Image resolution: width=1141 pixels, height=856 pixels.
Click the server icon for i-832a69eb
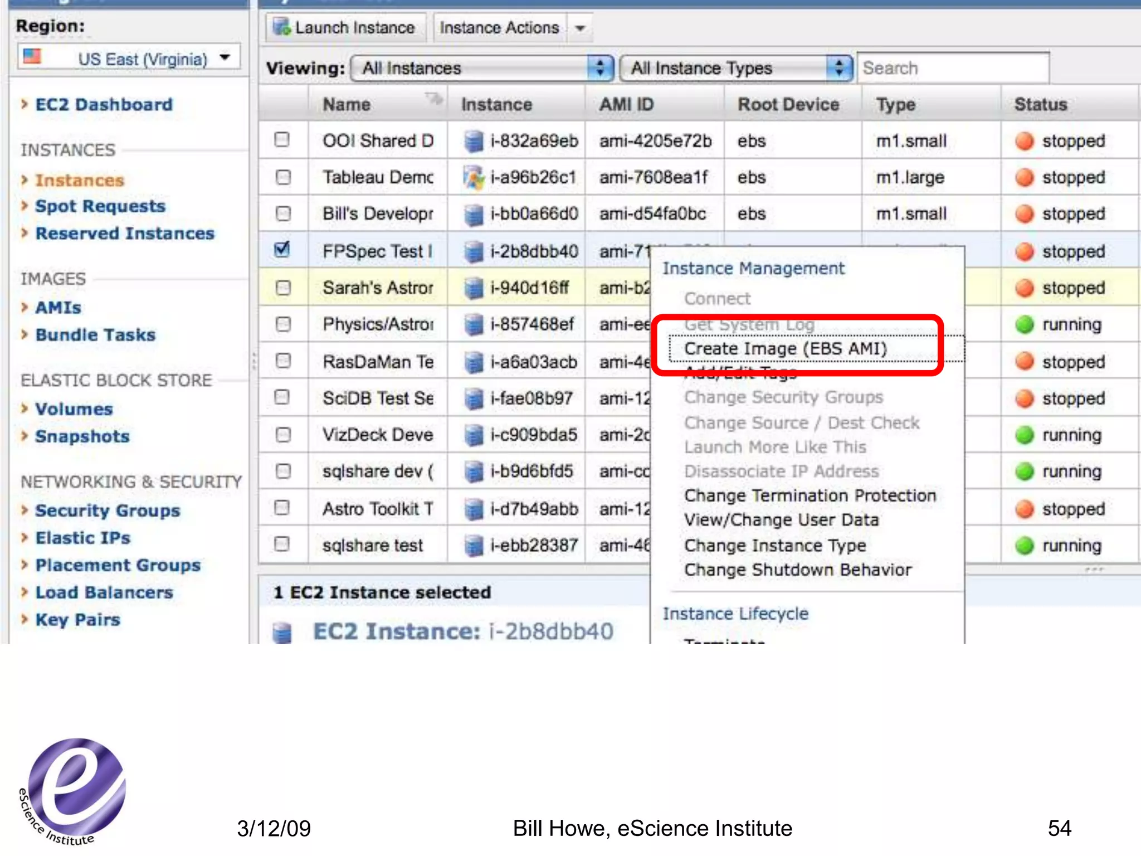(474, 141)
